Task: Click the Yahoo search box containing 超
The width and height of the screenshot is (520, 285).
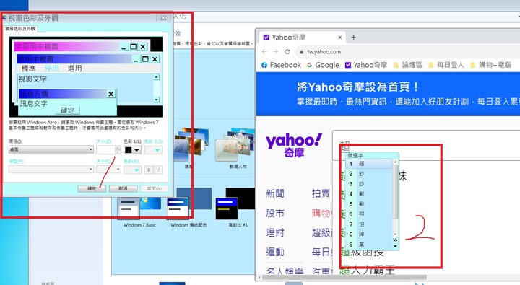Action: pos(426,145)
